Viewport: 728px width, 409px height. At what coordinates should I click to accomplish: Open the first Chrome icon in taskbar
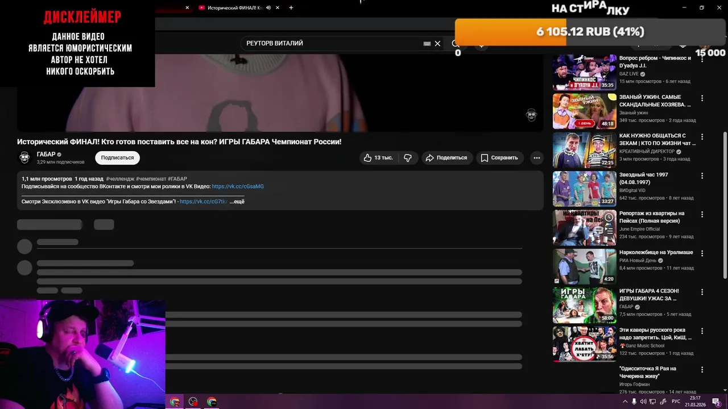[x=175, y=402]
